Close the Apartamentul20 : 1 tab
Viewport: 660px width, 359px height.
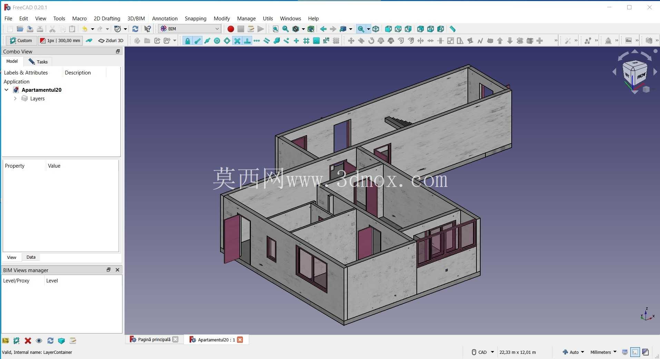pyautogui.click(x=240, y=340)
